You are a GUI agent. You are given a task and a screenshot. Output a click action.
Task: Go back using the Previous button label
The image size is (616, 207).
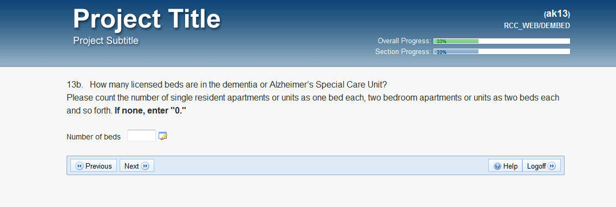point(99,166)
